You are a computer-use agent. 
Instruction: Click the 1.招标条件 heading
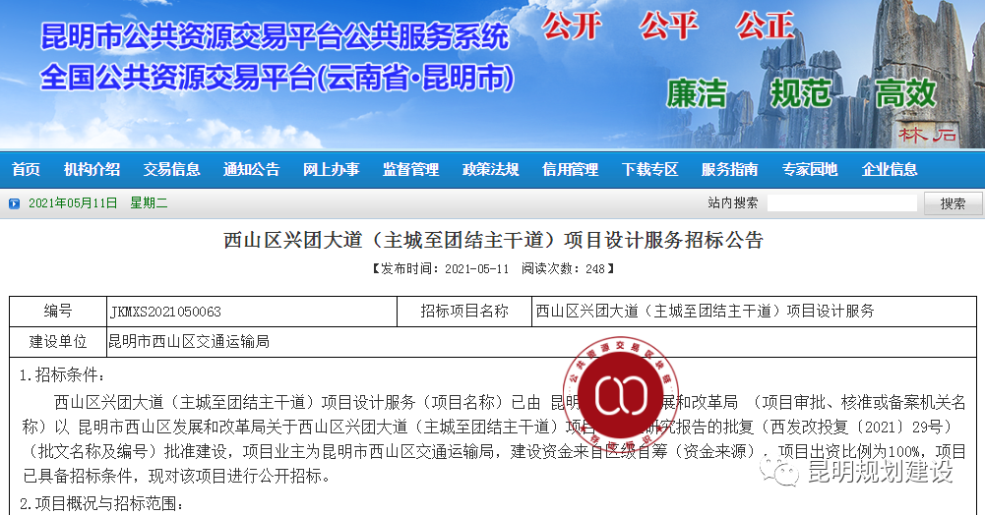[62, 375]
